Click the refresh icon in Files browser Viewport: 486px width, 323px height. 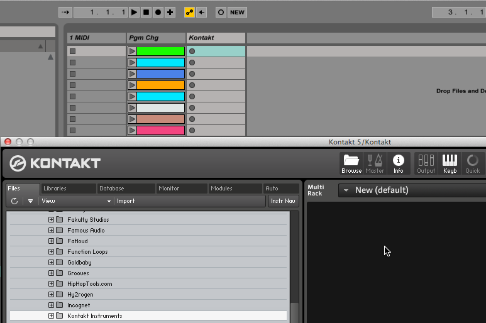[x=14, y=201]
